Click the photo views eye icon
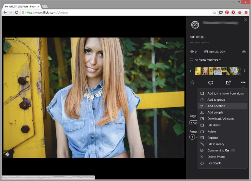 click(x=192, y=52)
